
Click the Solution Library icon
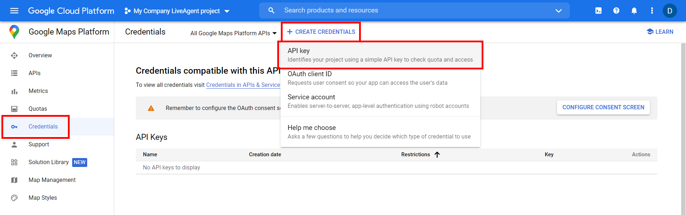14,162
